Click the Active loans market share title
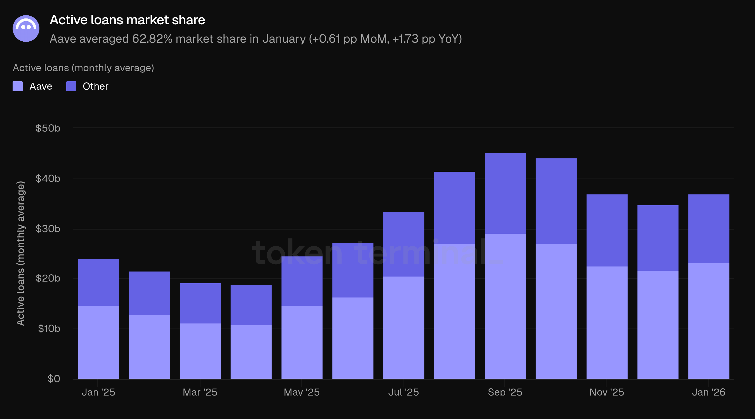Image resolution: width=755 pixels, height=419 pixels. pos(127,20)
